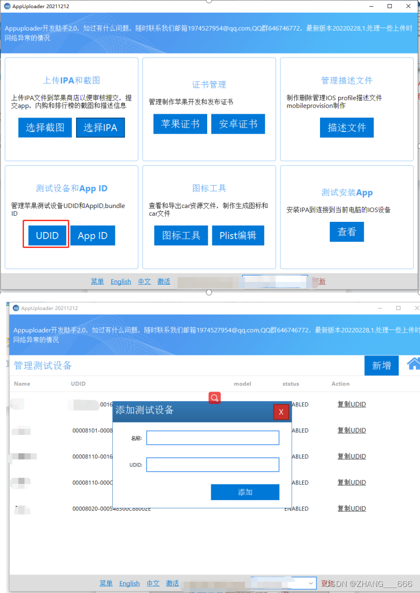This screenshot has width=420, height=593.
Task: Copy UDID for the 00008110-000C device row
Action: coord(352,482)
